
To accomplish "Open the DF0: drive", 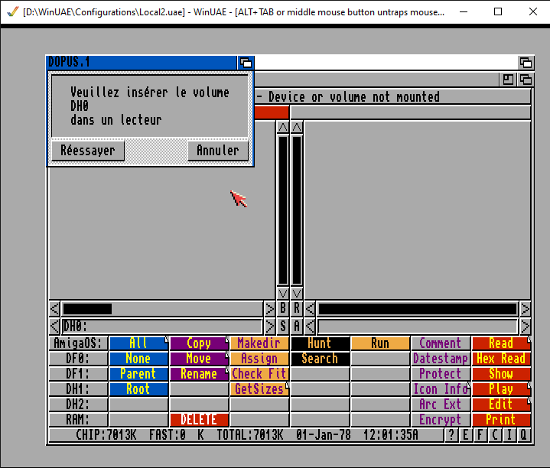I will coord(78,359).
